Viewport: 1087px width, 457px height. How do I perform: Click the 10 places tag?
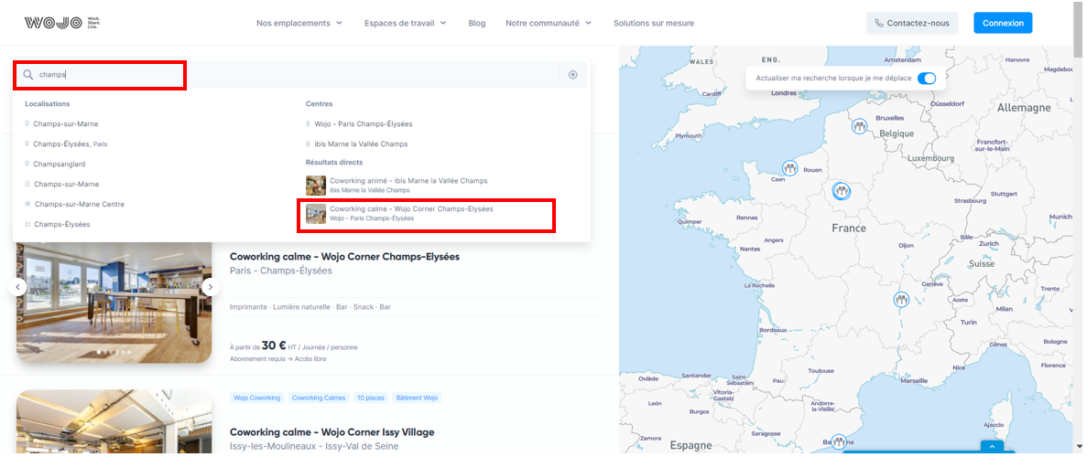(x=370, y=399)
